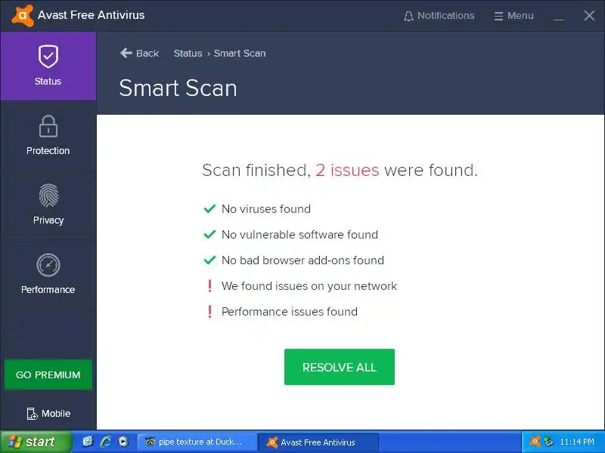The height and width of the screenshot is (453, 605).
Task: Open the Privacy fingerprint section
Action: tap(48, 205)
